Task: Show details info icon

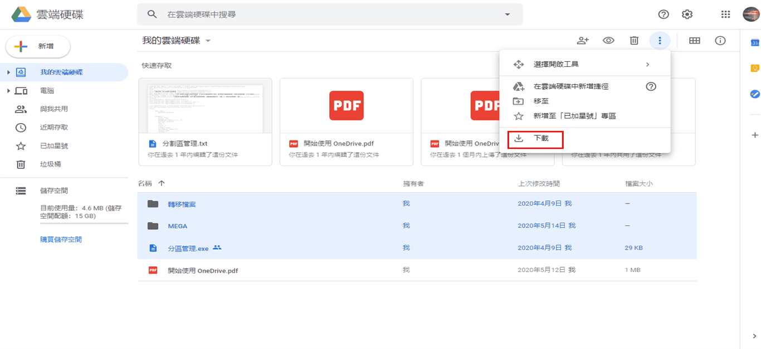Action: pos(720,41)
